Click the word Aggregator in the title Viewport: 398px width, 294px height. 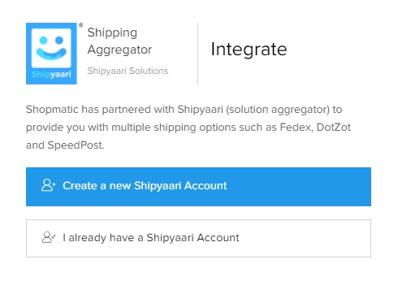click(119, 50)
